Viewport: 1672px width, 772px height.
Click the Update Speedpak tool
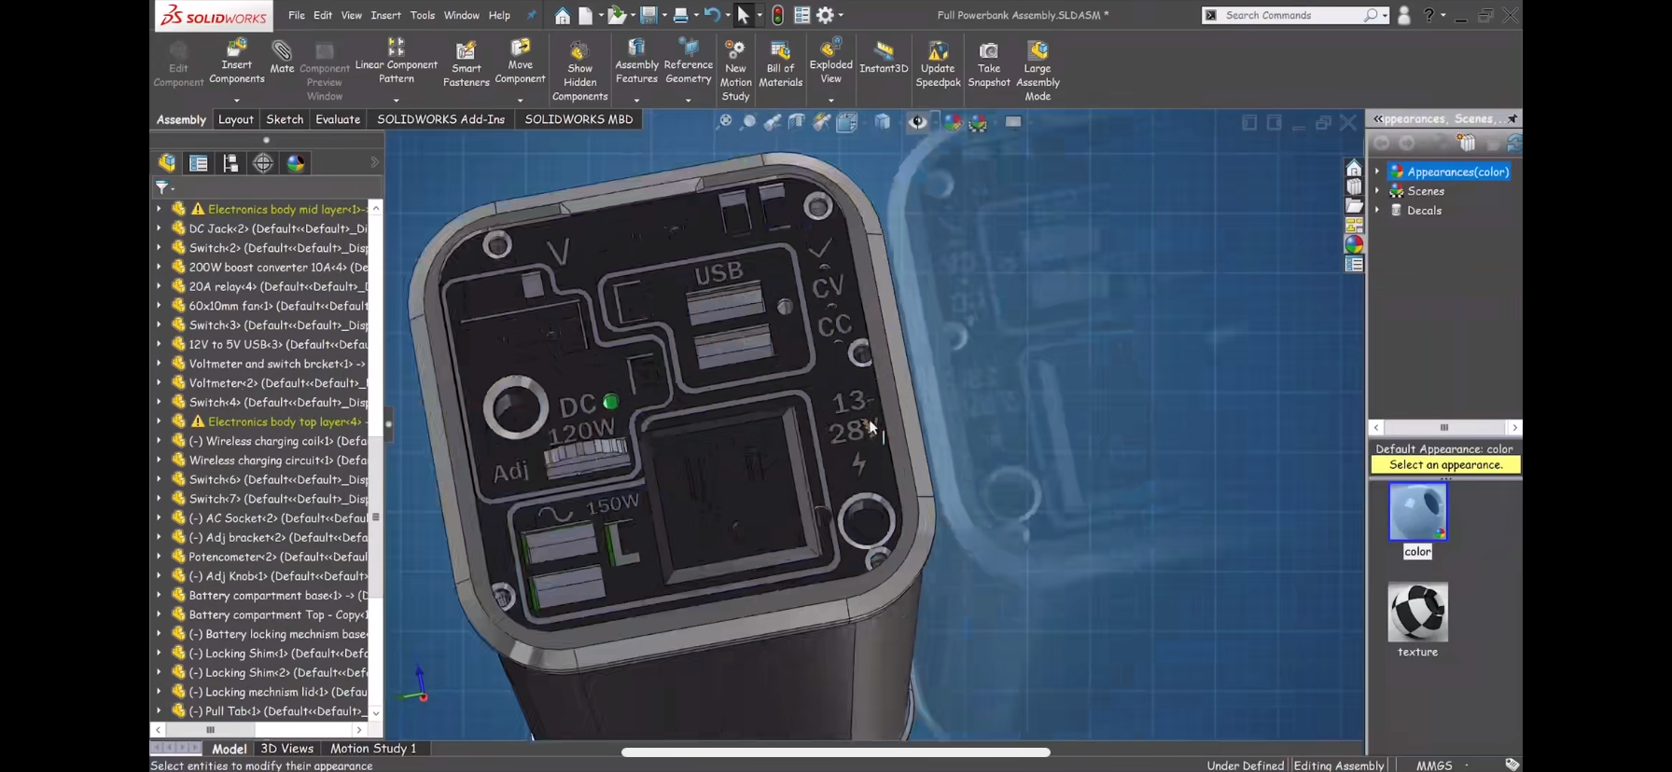point(938,63)
